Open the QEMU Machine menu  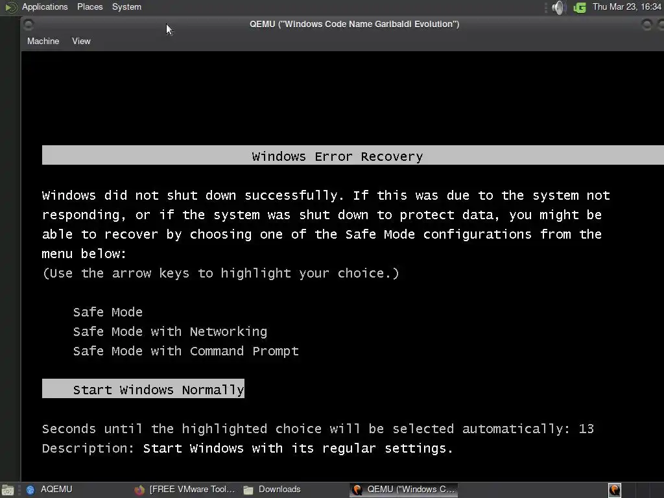point(43,41)
